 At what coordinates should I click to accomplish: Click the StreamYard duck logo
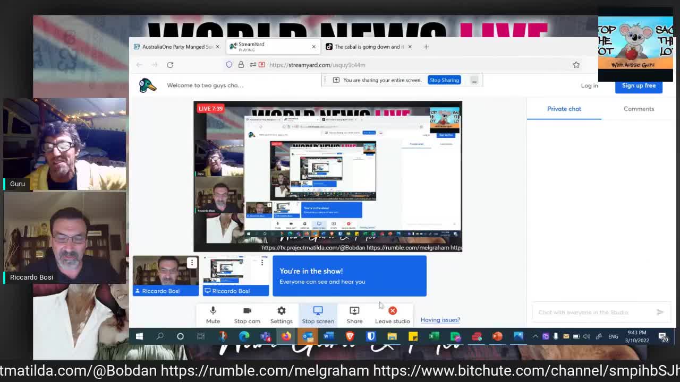click(x=147, y=85)
